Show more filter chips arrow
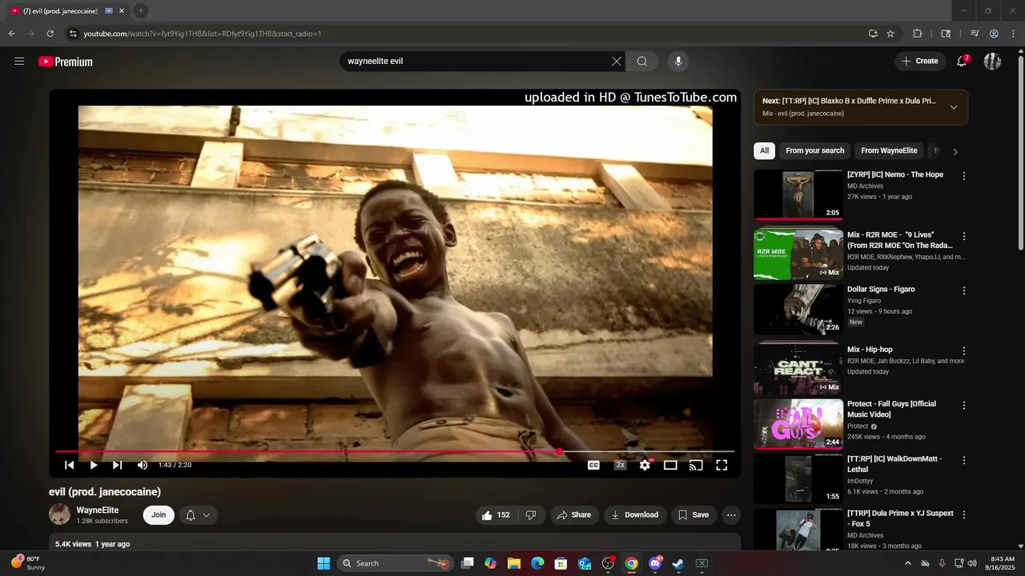The height and width of the screenshot is (576, 1025). pyautogui.click(x=955, y=151)
